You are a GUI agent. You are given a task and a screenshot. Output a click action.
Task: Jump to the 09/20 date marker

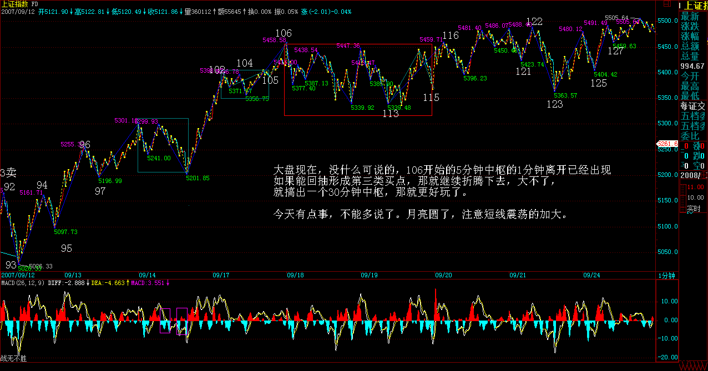443,275
